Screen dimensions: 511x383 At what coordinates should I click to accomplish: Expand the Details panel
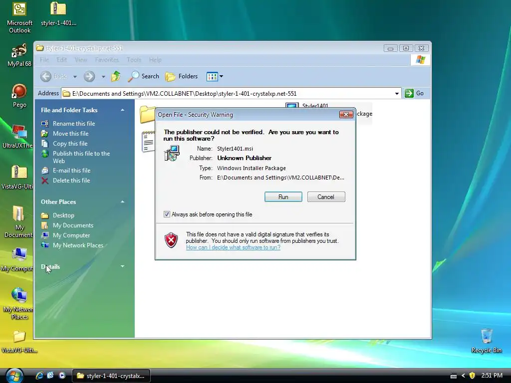(x=123, y=266)
